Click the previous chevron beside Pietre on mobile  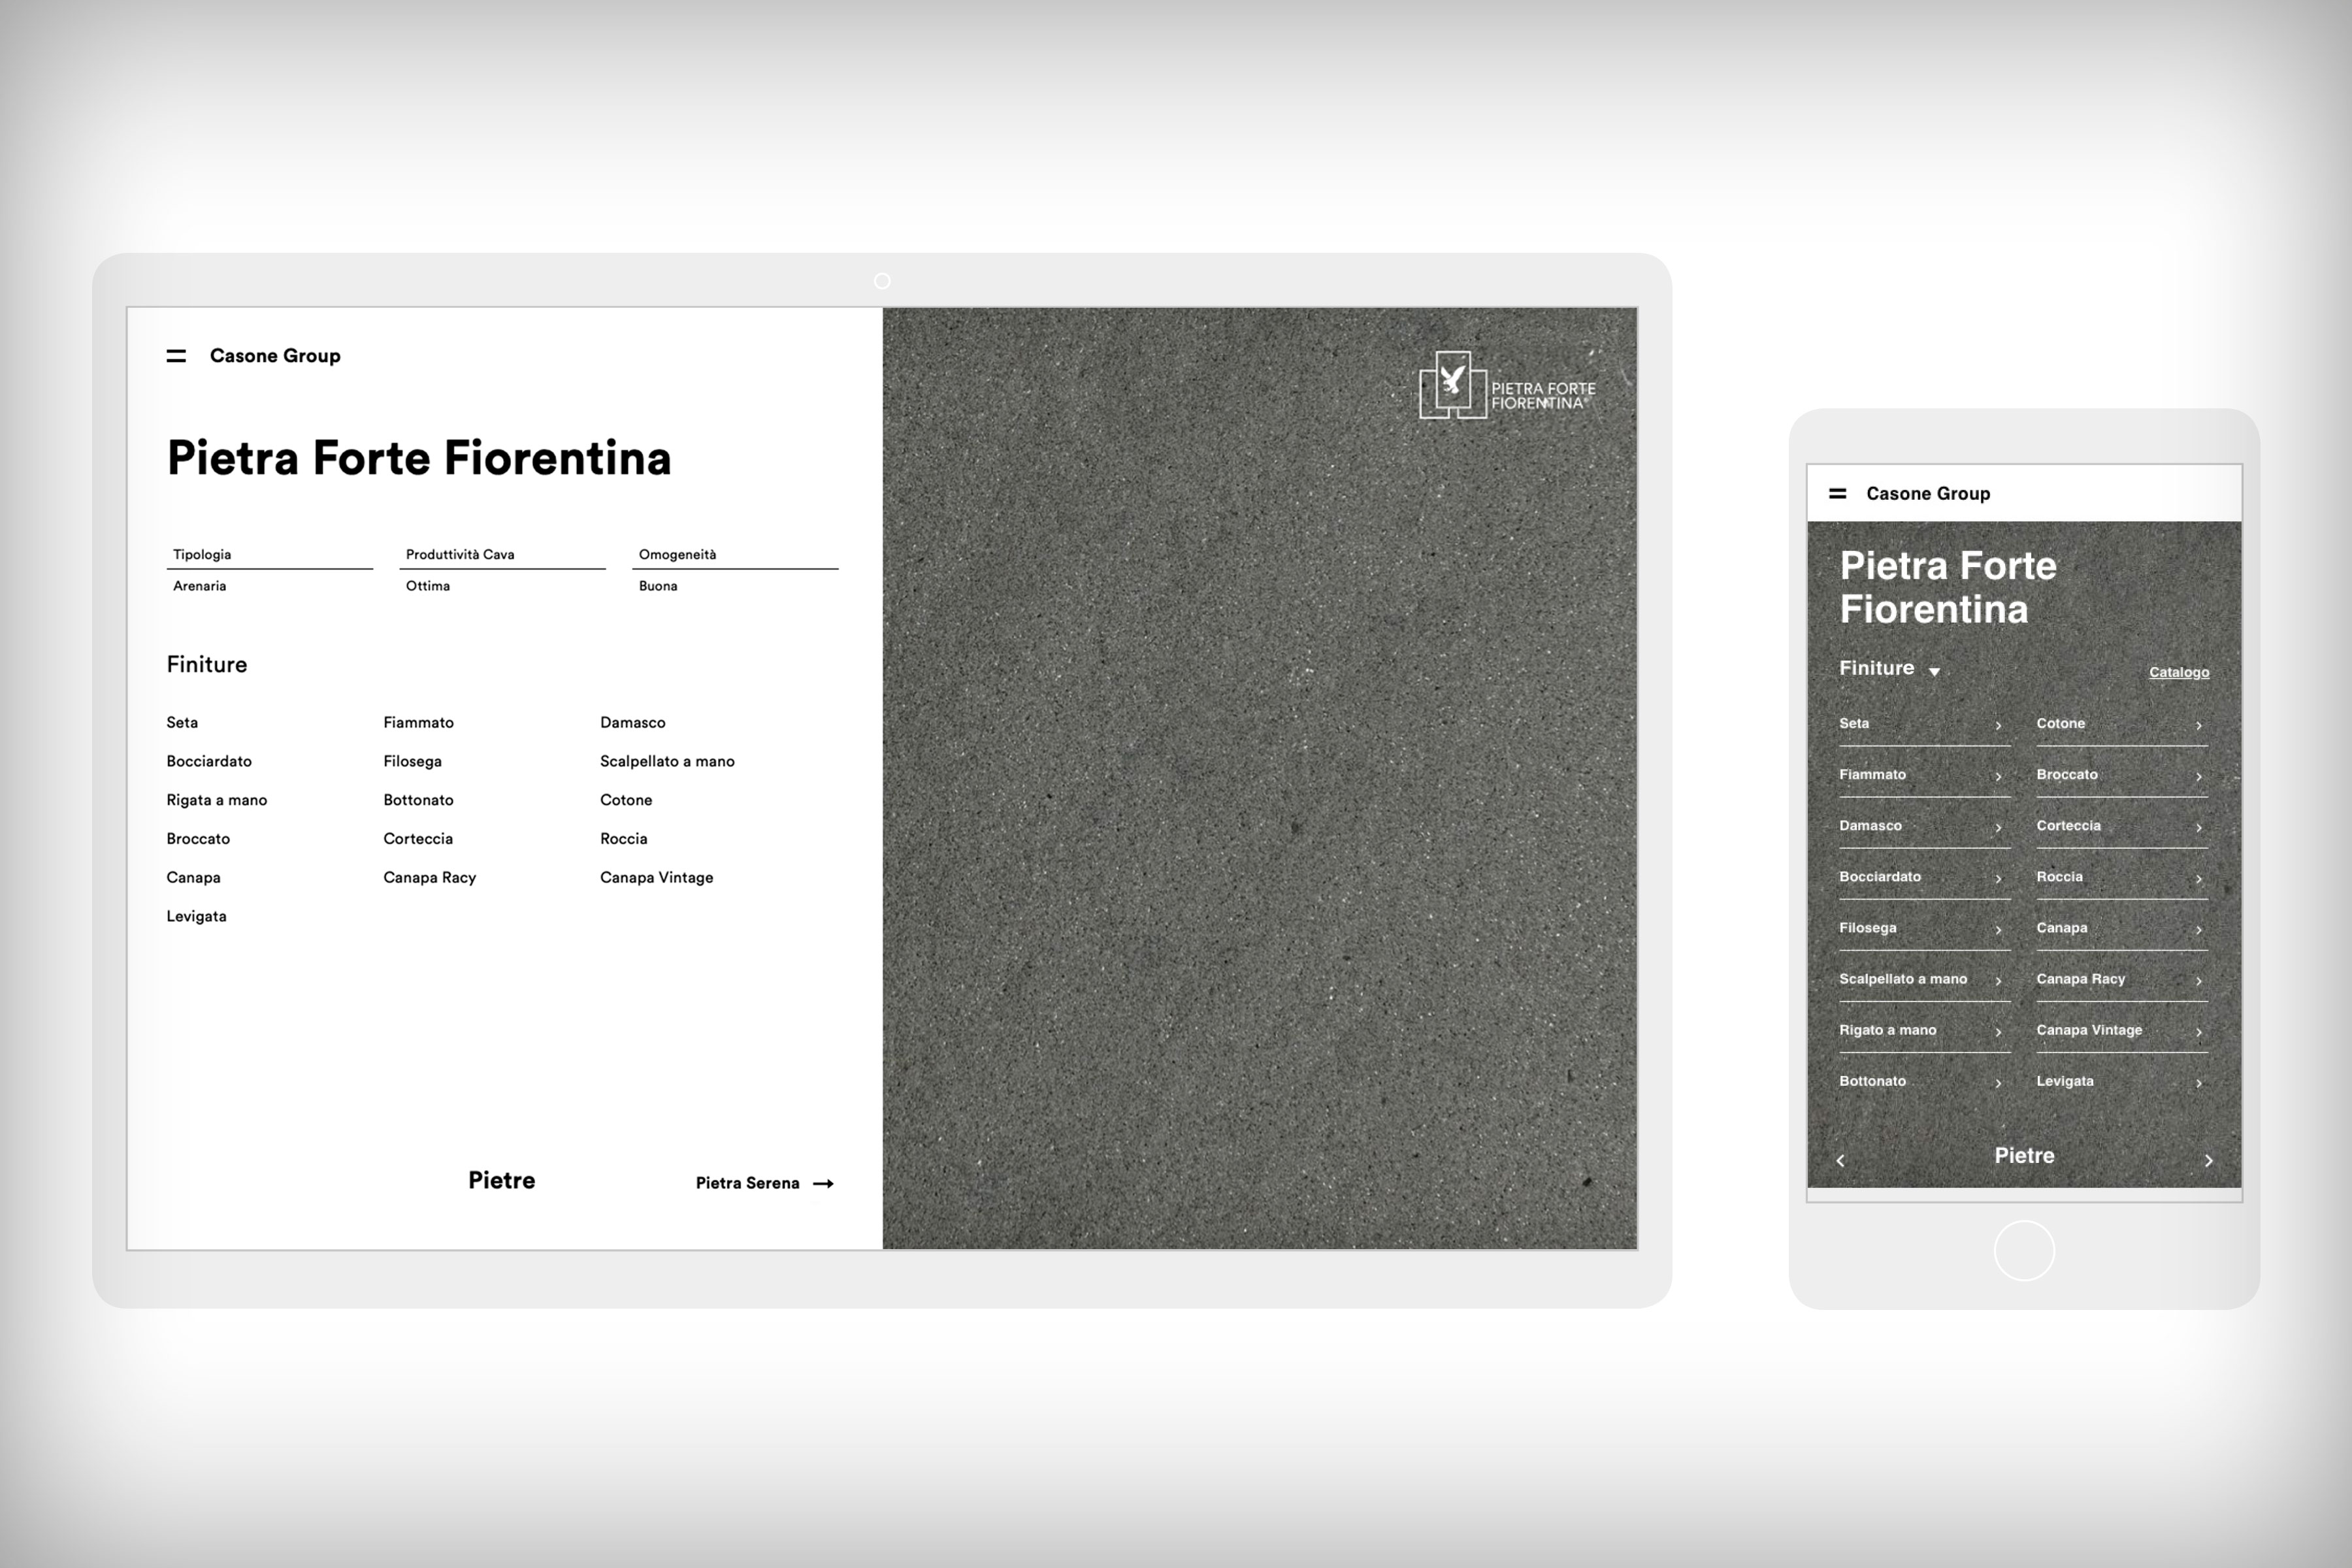point(1840,1160)
